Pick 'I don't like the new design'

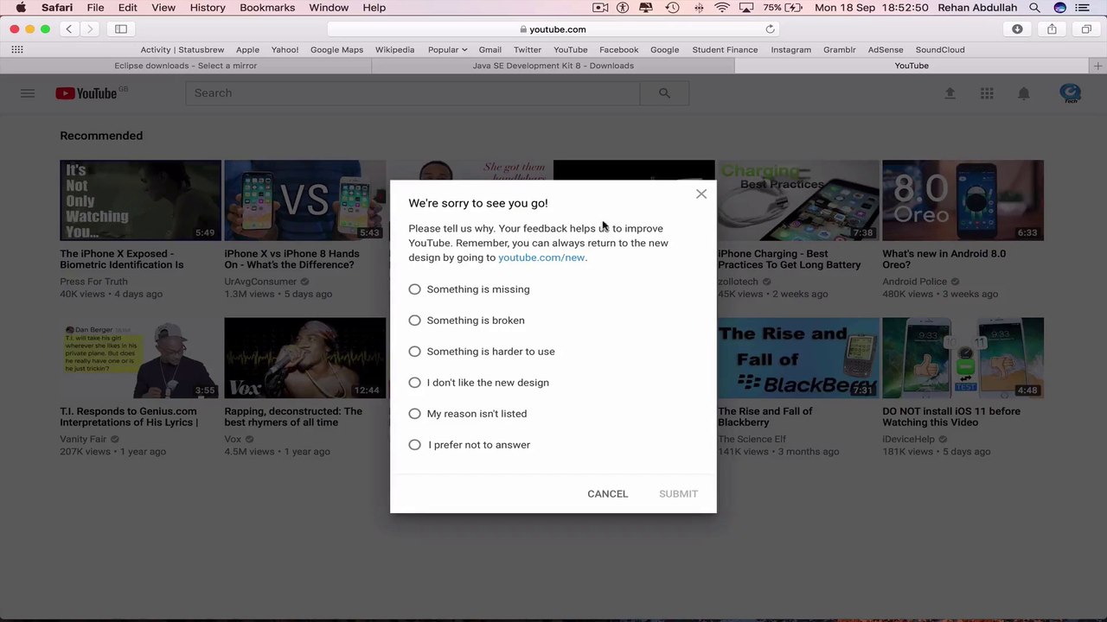click(414, 383)
